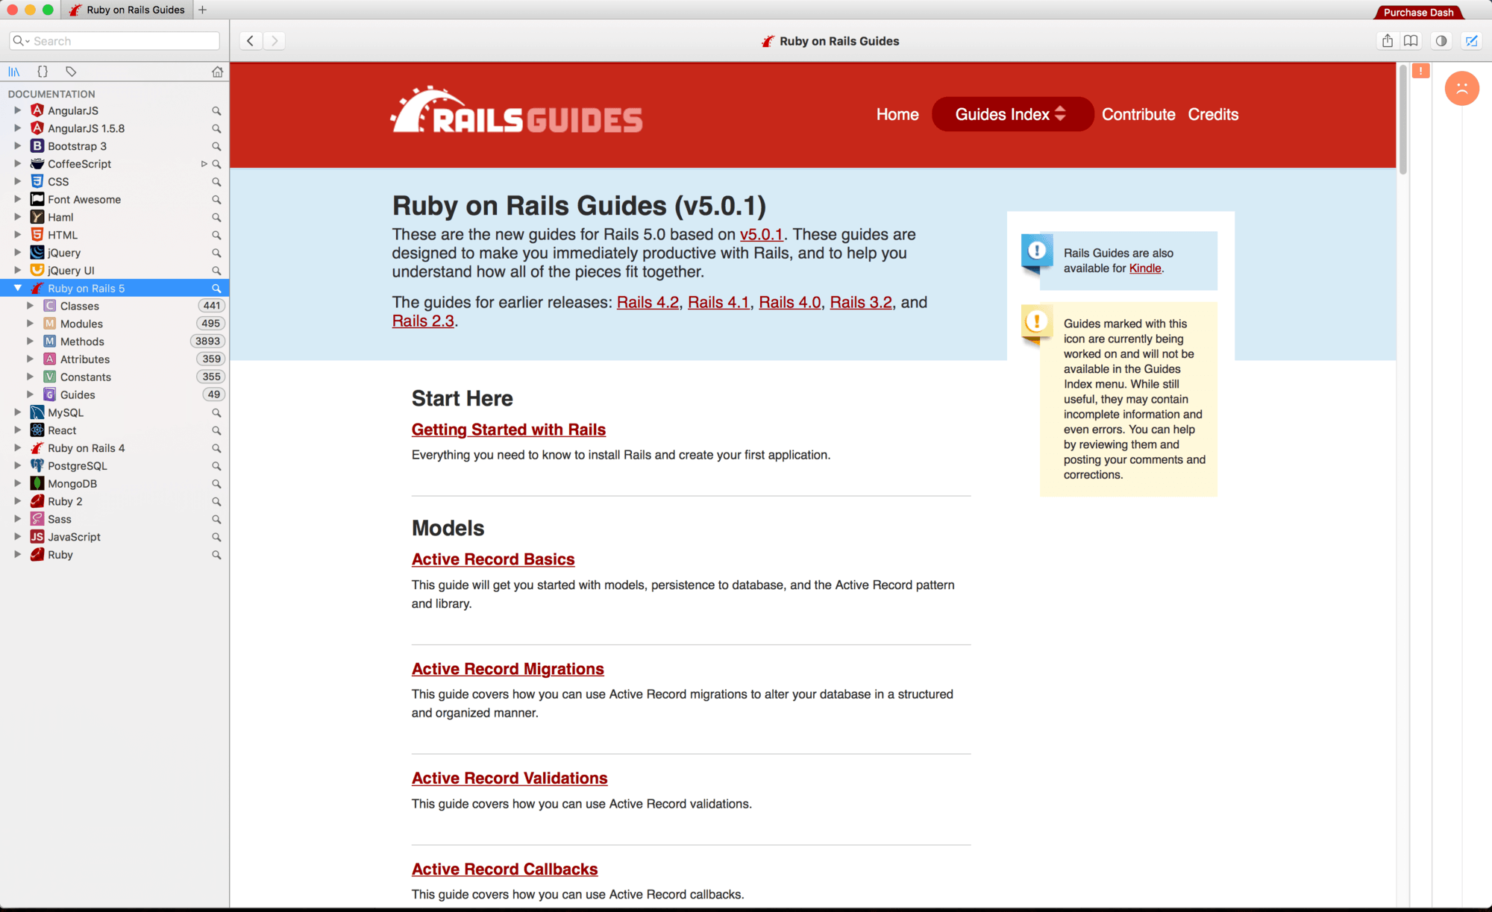Select the jQuery UI docset row

pos(115,271)
